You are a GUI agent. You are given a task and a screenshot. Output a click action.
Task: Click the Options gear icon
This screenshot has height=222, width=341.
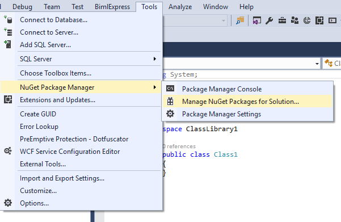[8, 203]
